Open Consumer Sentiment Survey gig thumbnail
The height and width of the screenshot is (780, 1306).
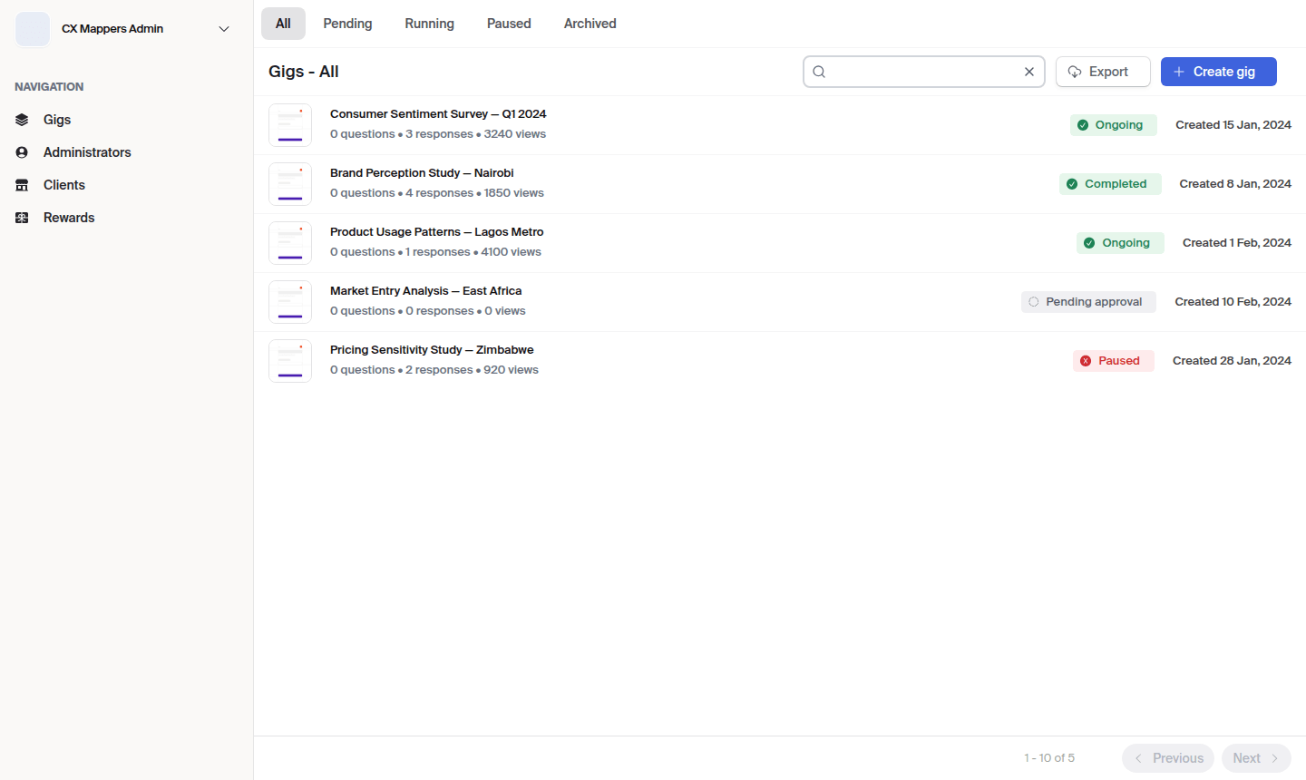[290, 125]
